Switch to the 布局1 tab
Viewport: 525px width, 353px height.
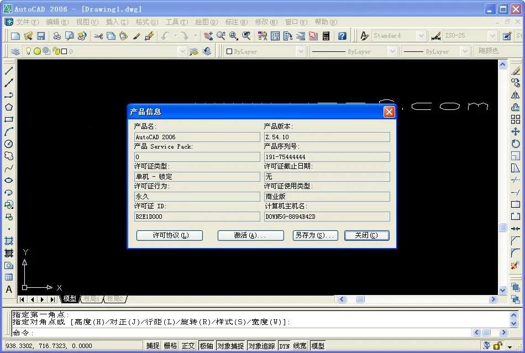click(x=91, y=298)
